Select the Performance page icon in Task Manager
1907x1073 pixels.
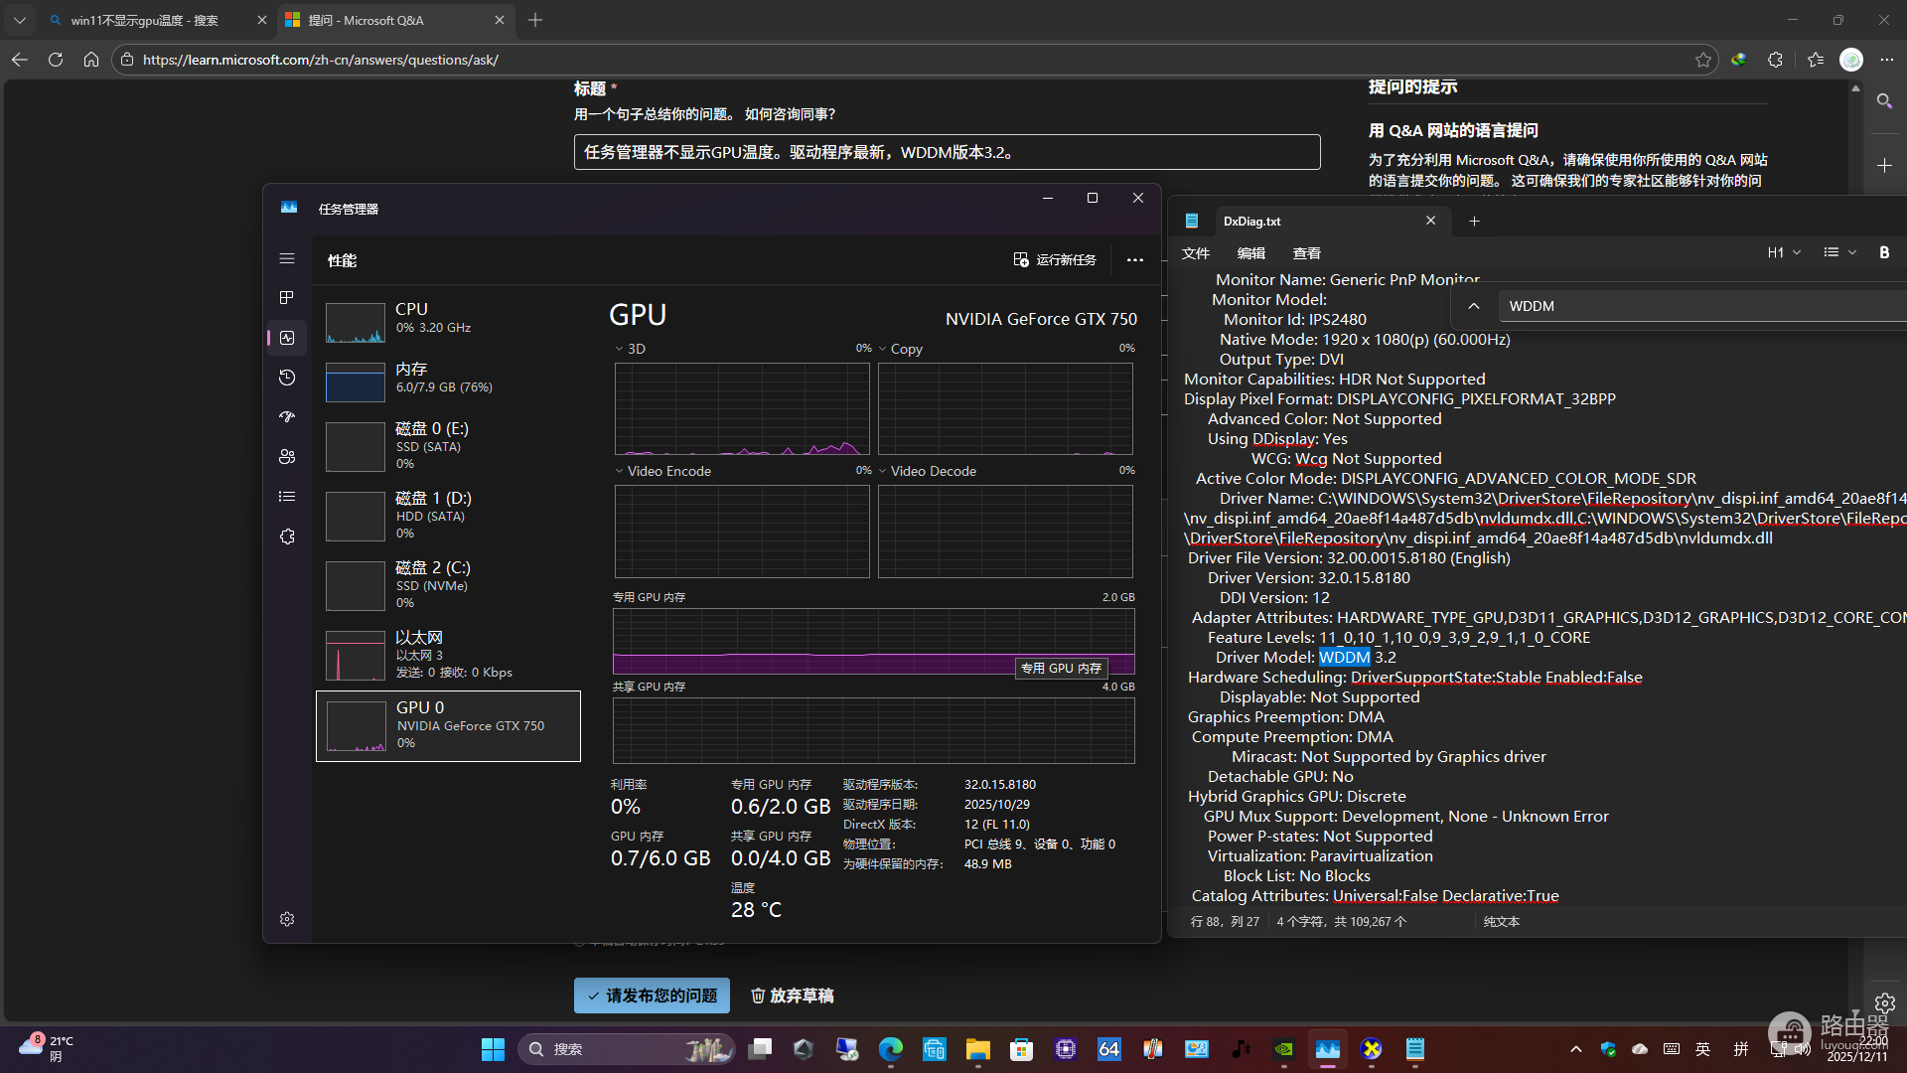(287, 338)
